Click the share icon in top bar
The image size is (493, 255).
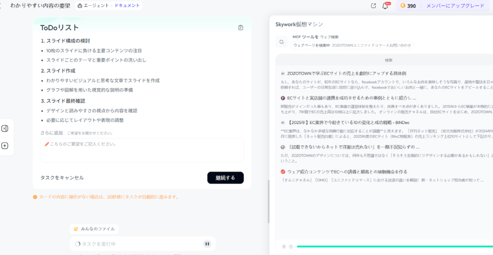click(373, 6)
